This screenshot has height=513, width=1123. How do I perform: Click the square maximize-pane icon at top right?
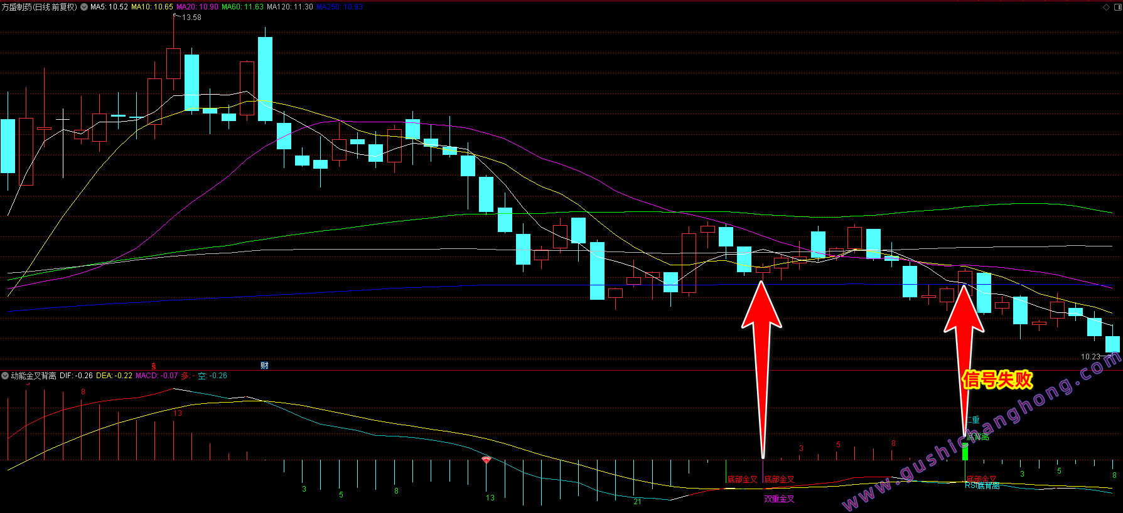pyautogui.click(x=1117, y=7)
